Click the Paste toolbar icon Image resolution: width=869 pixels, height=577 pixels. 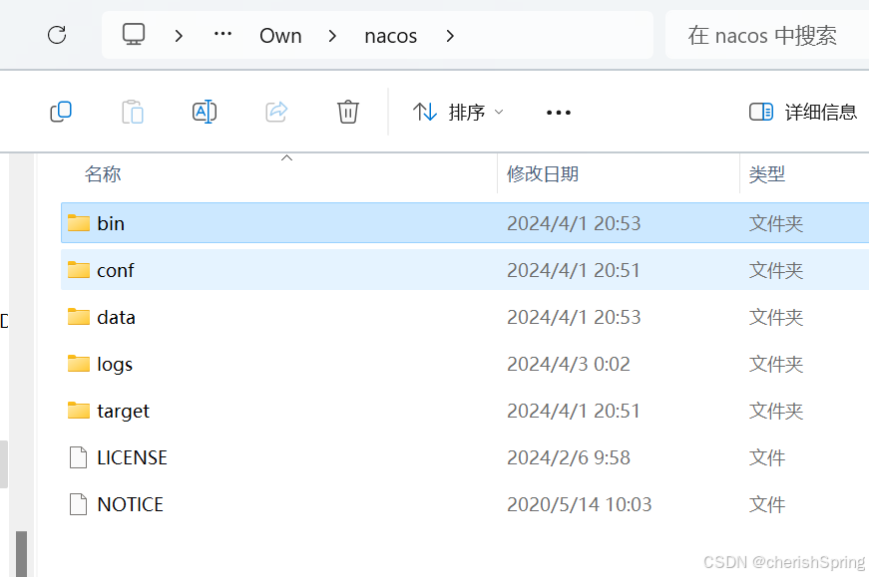(x=133, y=112)
